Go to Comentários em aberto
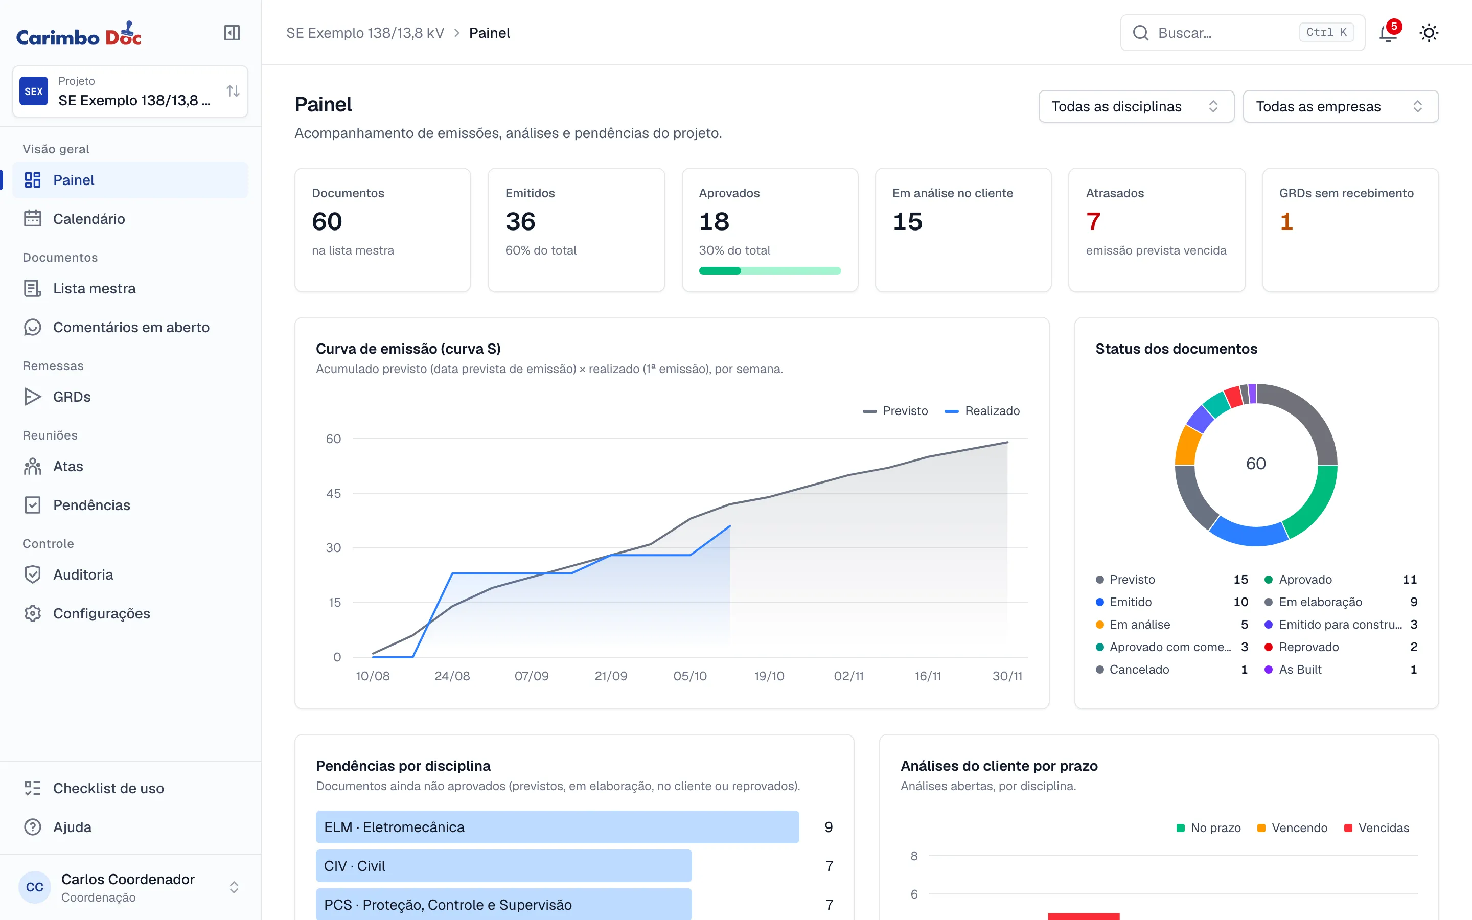 pos(130,327)
